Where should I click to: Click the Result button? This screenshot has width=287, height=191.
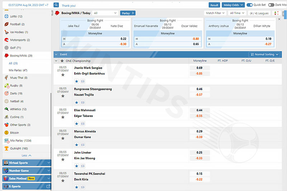click(214, 5)
